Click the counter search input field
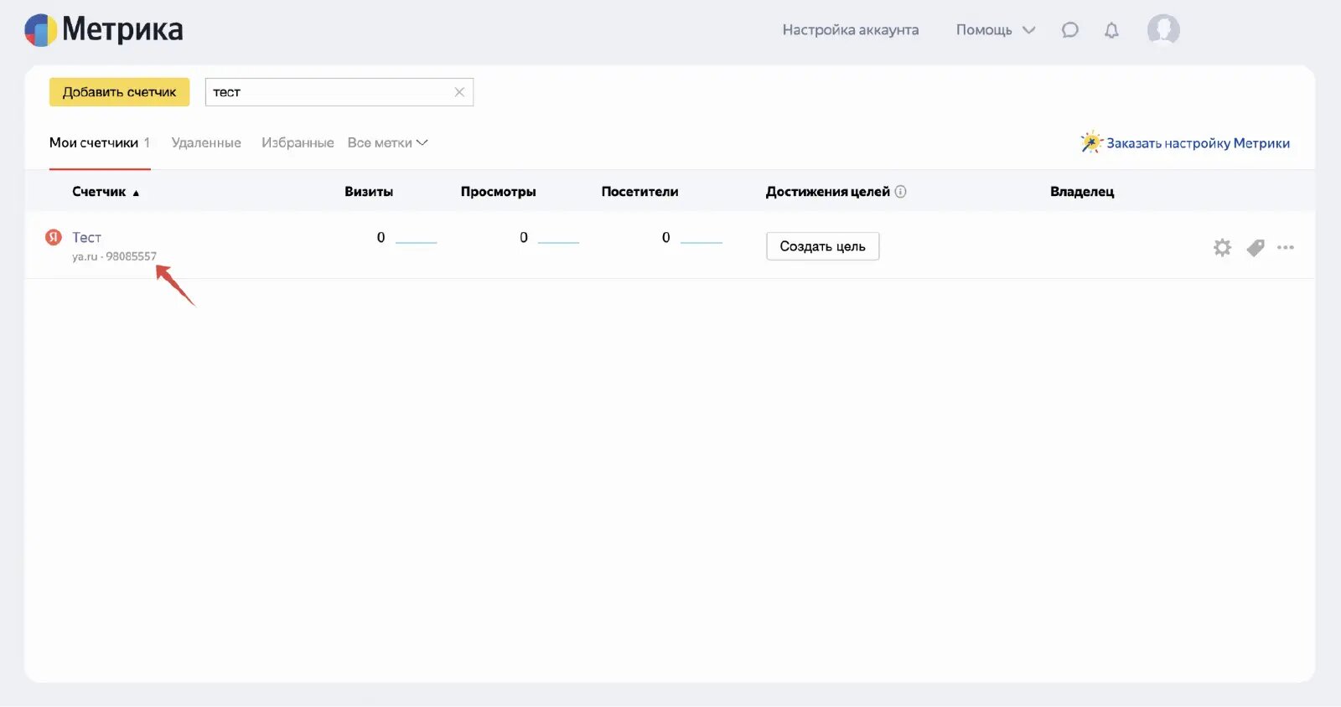This screenshot has width=1341, height=707. (327, 92)
